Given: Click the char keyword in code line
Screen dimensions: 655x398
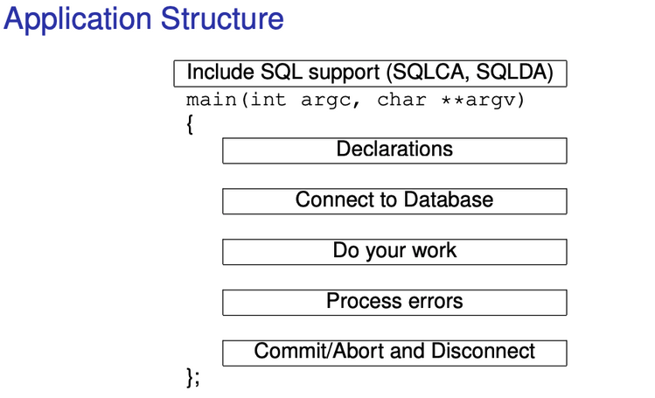Looking at the screenshot, I should (x=401, y=100).
